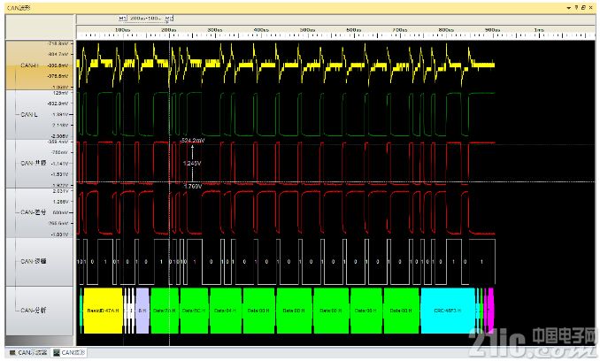Viewport: 600px width, 361px height.
Task: Click the -524.2mV cursor value label
Action: click(192, 141)
